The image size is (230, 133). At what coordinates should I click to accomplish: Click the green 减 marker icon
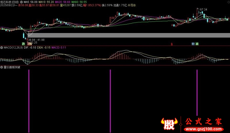(197, 44)
